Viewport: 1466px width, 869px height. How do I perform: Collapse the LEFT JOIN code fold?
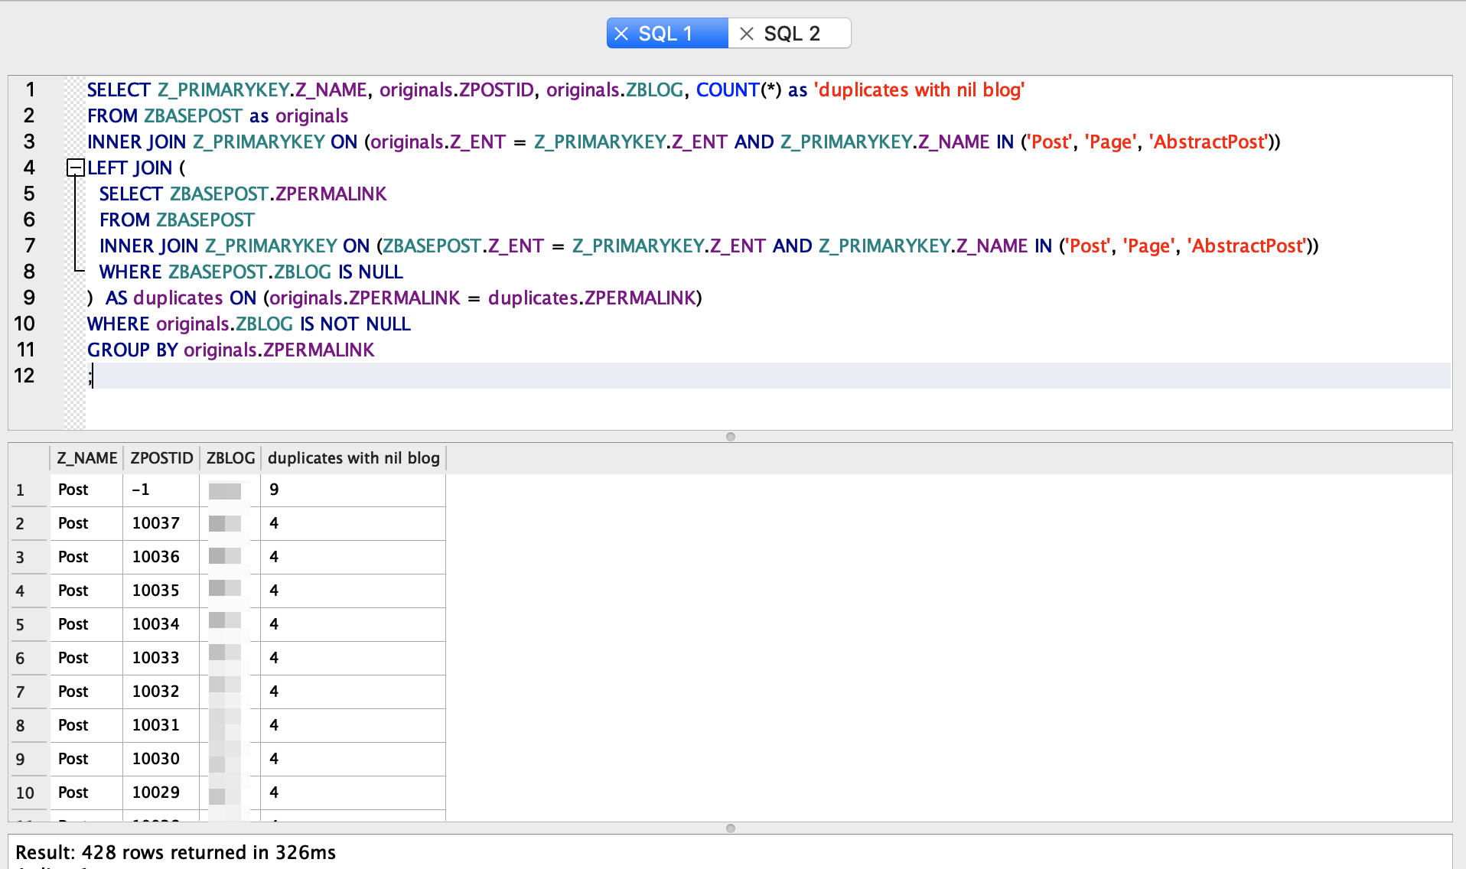click(75, 168)
